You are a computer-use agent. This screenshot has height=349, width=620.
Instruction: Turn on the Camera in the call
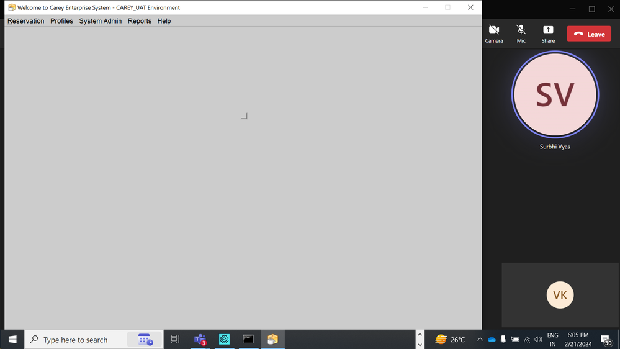tap(494, 34)
